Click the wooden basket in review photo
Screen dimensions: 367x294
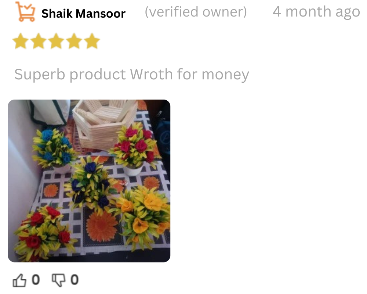click(105, 124)
